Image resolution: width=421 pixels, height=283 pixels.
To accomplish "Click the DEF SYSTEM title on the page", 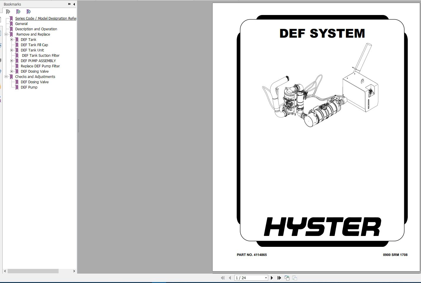I will (322, 33).
